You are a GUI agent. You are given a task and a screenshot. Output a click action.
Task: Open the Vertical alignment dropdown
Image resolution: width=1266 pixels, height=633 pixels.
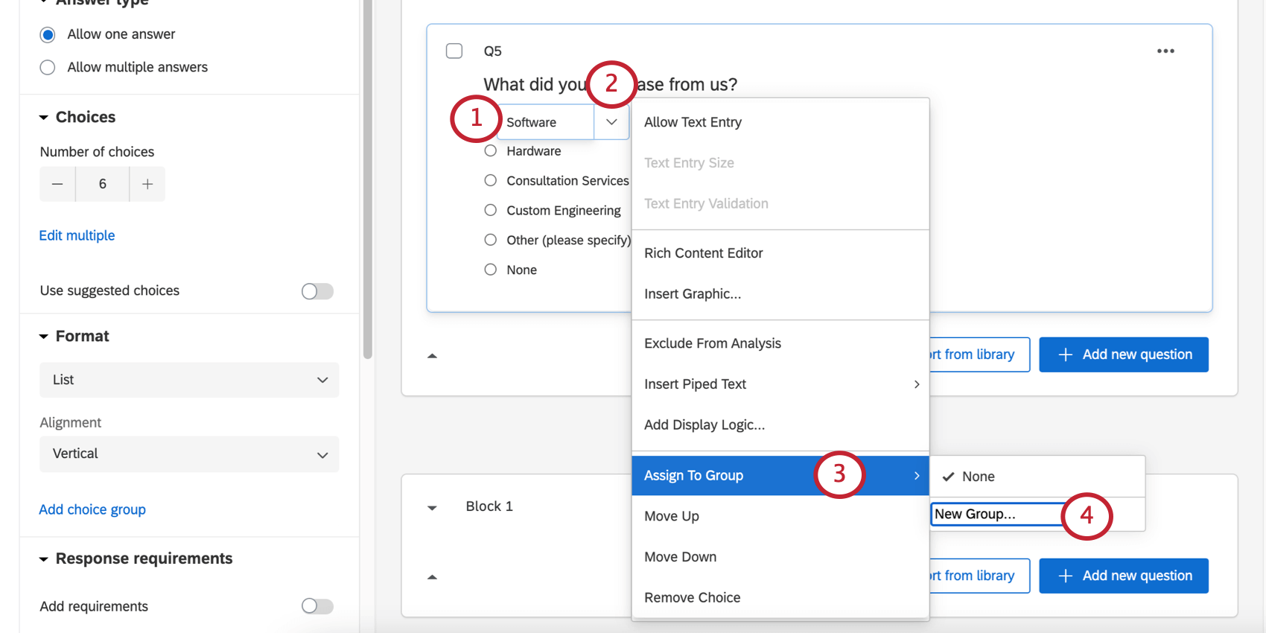(189, 454)
